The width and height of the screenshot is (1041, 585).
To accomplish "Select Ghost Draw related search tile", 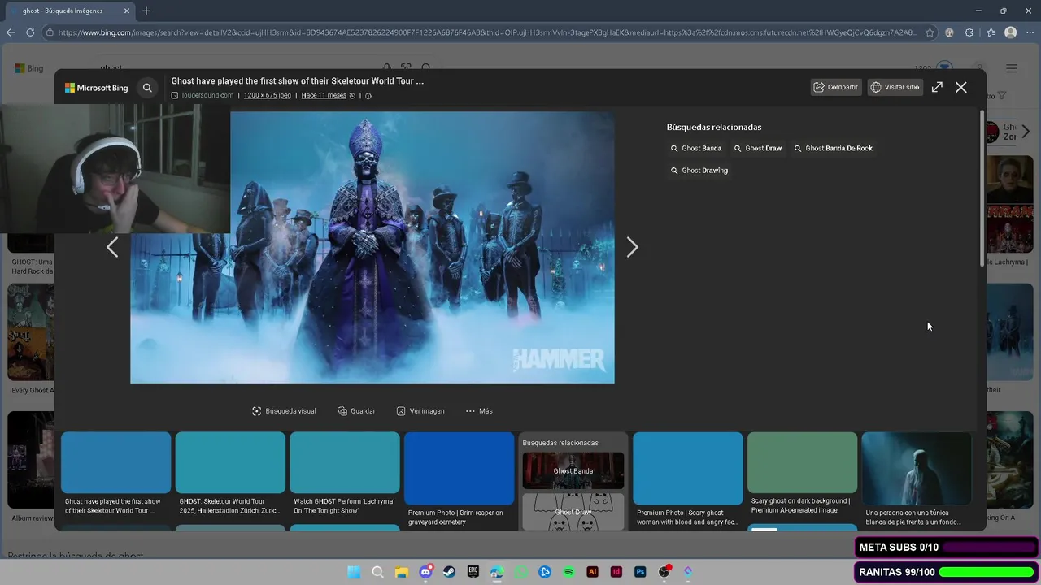I will tap(573, 512).
